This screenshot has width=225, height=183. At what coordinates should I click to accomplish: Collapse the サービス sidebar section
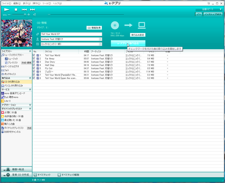(x=30, y=90)
